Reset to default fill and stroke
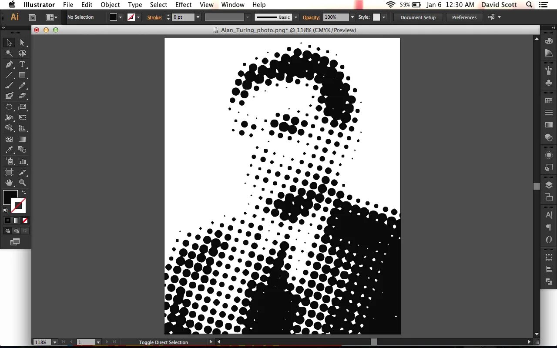 click(x=5, y=210)
